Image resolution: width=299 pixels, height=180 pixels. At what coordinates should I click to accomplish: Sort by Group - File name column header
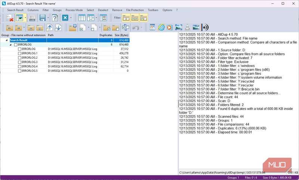click(x=23, y=35)
